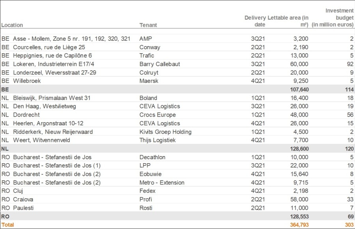This screenshot has height=229, width=355.
Task: Click the Metro - Extension tenant cell
Action: 162,182
